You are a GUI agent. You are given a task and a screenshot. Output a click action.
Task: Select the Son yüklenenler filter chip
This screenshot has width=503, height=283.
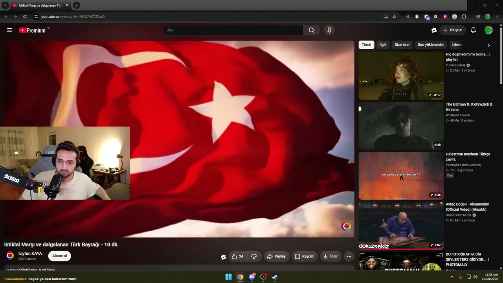431,45
